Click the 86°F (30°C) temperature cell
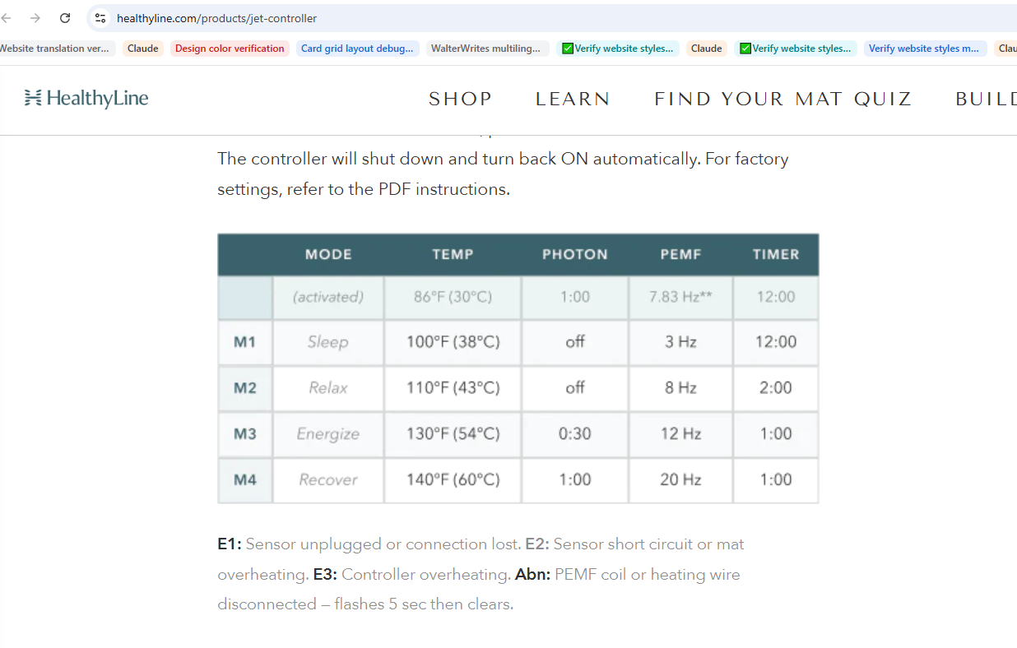 [x=453, y=297]
